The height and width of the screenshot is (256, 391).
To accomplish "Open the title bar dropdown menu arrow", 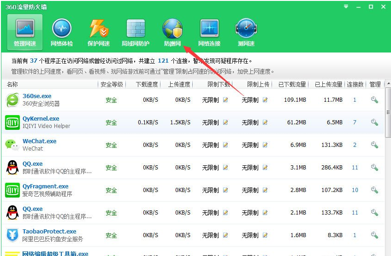I will coord(346,7).
